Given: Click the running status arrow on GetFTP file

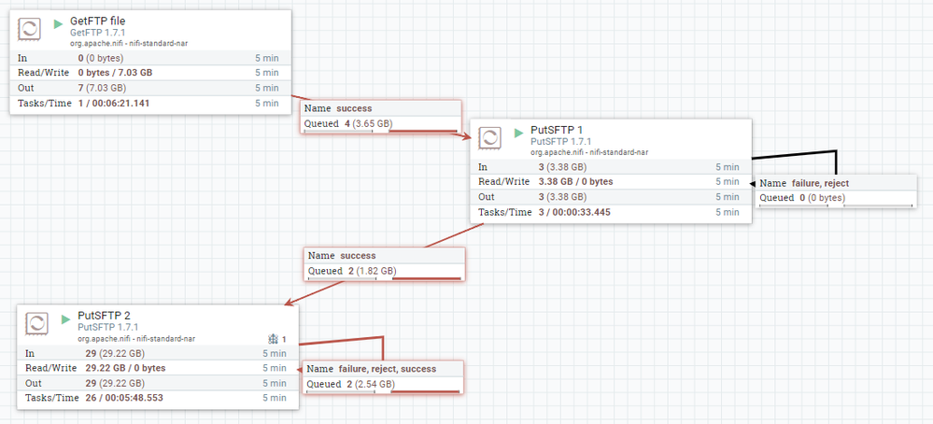Looking at the screenshot, I should [58, 23].
